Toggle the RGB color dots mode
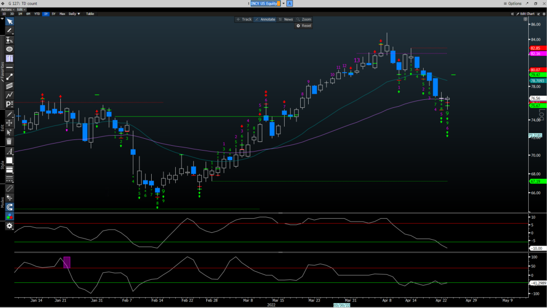This screenshot has width=547, height=308. point(10,216)
